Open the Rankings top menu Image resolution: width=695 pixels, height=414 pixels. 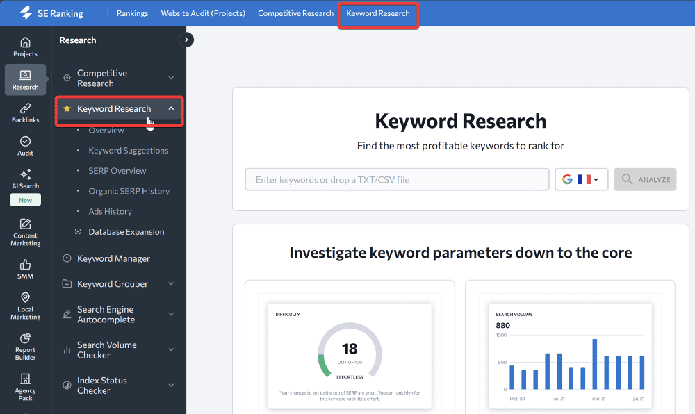[132, 13]
